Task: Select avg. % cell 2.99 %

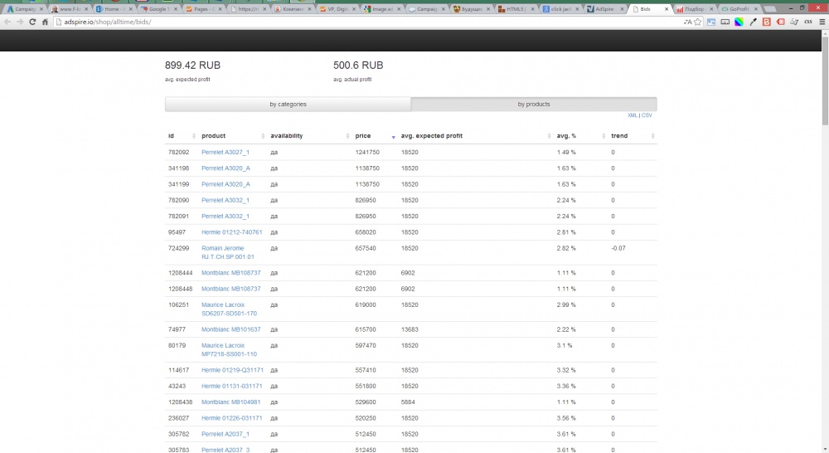Action: point(566,305)
